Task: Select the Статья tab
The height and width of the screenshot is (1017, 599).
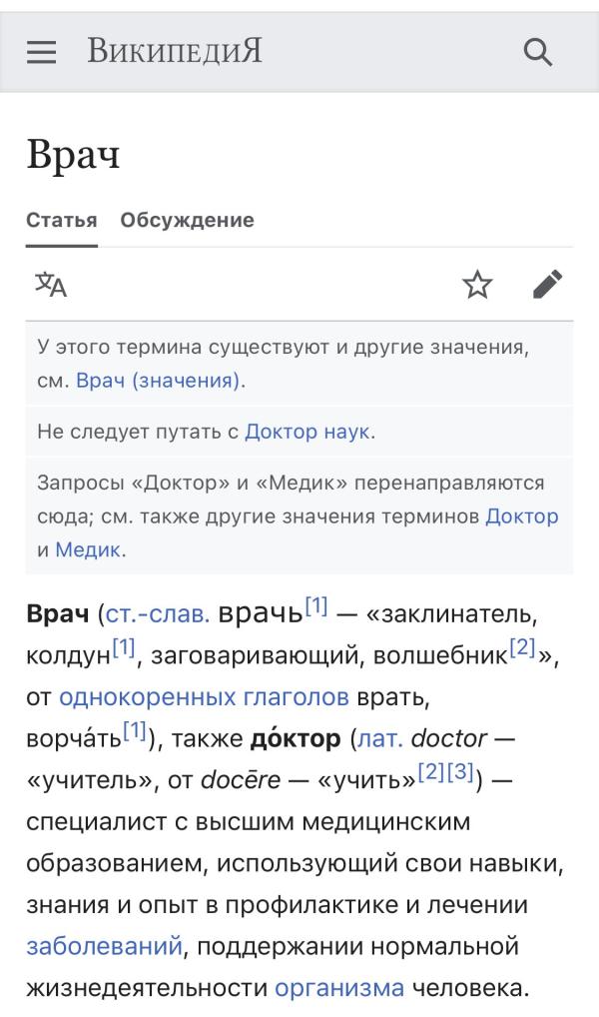Action: (61, 220)
